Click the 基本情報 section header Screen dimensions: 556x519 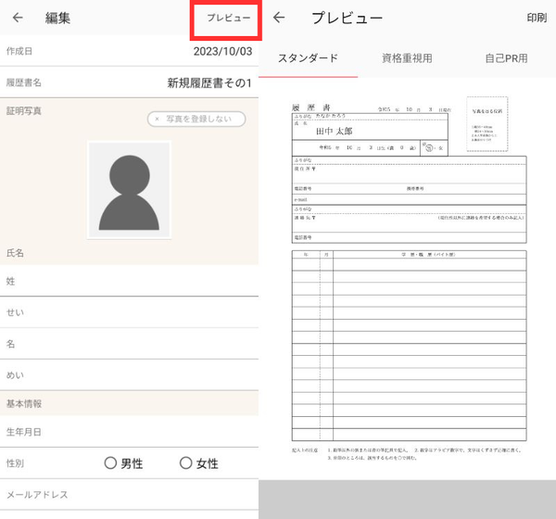[x=129, y=403]
